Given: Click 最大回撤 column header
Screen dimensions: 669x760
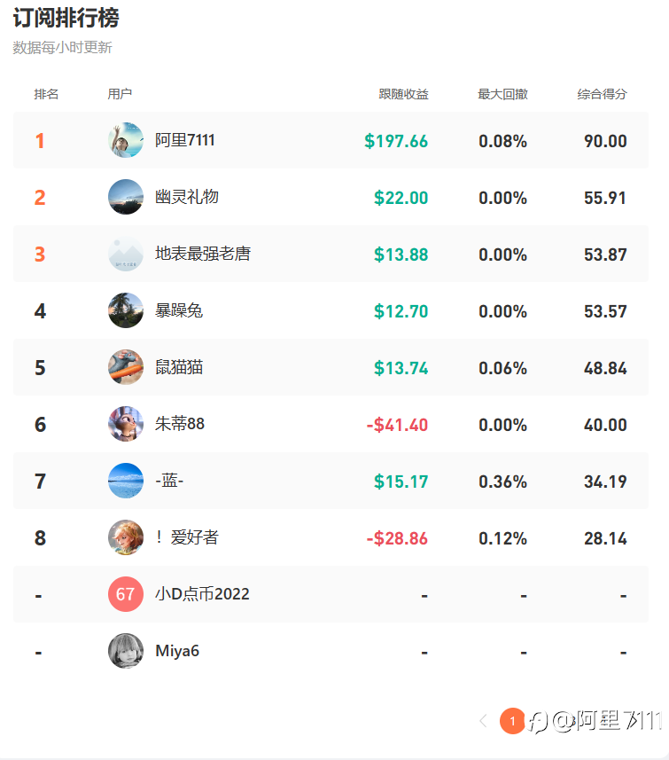Looking at the screenshot, I should (502, 94).
